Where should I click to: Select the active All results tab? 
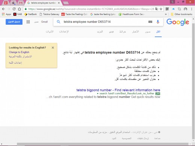point(158,32)
